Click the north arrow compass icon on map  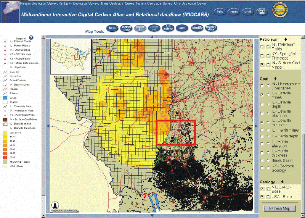pos(55,205)
